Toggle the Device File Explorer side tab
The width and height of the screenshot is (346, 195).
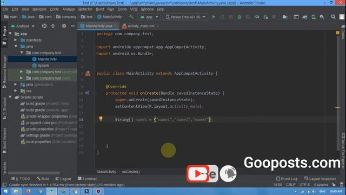[x=343, y=151]
